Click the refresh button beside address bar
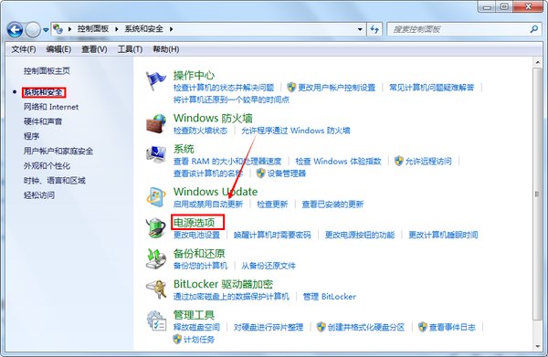The width and height of the screenshot is (548, 357). pyautogui.click(x=374, y=29)
